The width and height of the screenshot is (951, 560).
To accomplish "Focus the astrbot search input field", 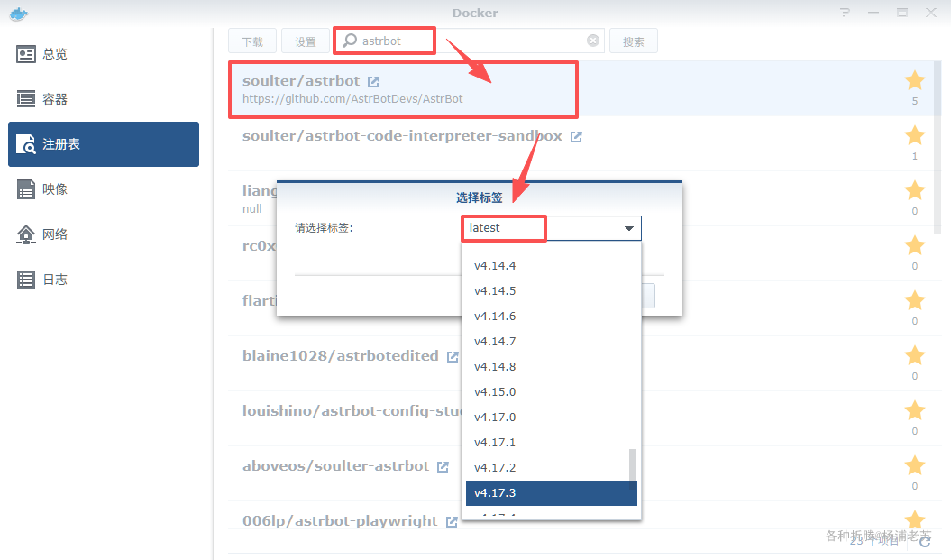I will coord(470,41).
